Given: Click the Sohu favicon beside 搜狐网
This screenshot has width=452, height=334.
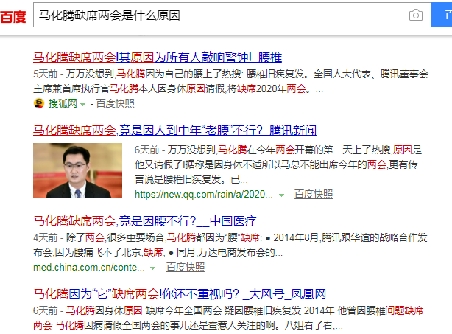Looking at the screenshot, I should 38,103.
